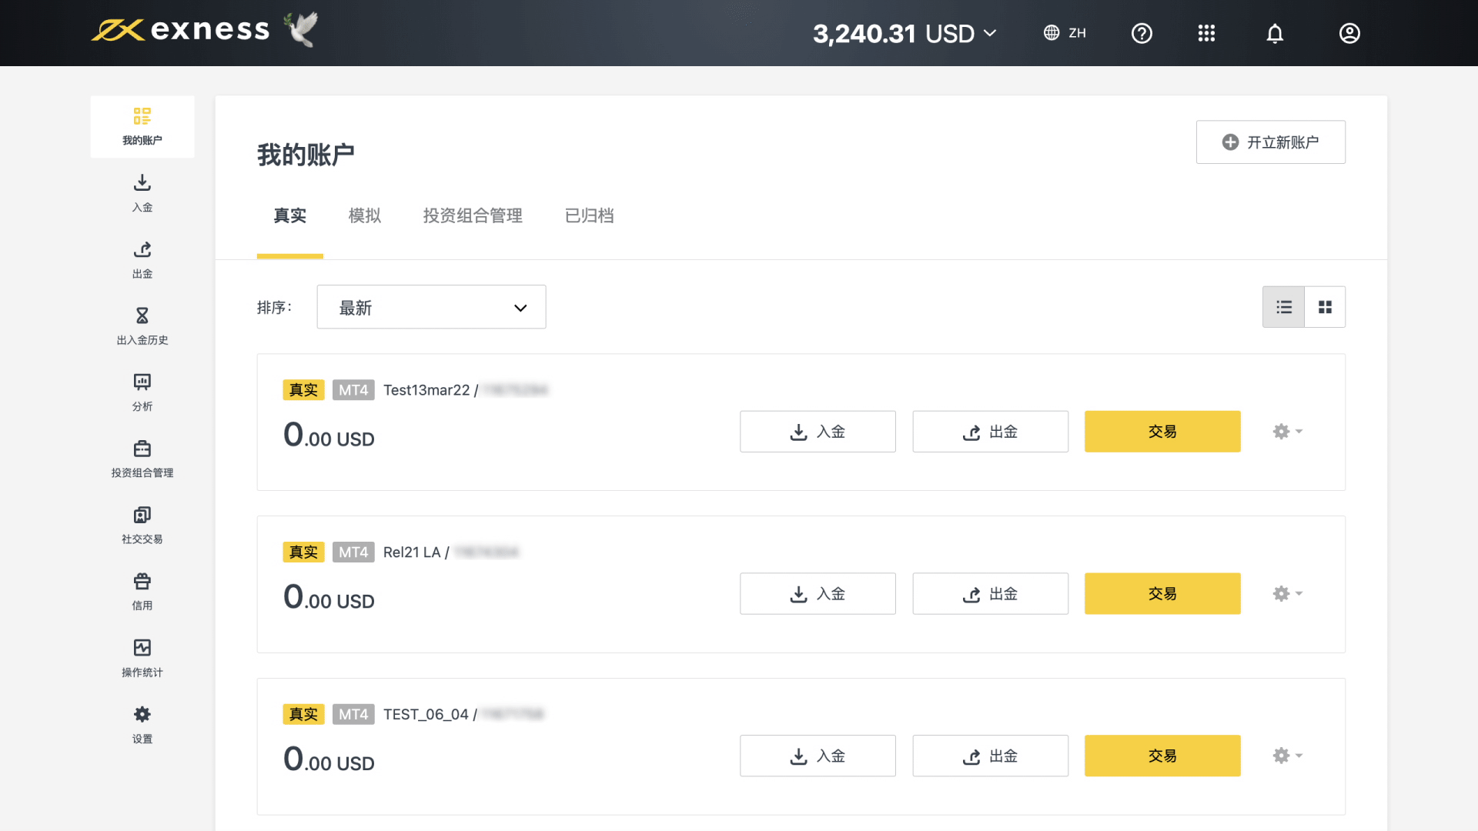
Task: Switch to list view layout
Action: [x=1283, y=307]
